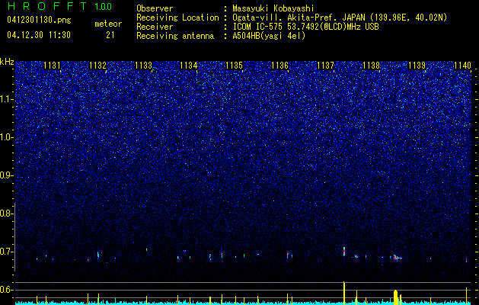Select the 1139 time axis marker
The image size is (479, 305).
pos(417,66)
